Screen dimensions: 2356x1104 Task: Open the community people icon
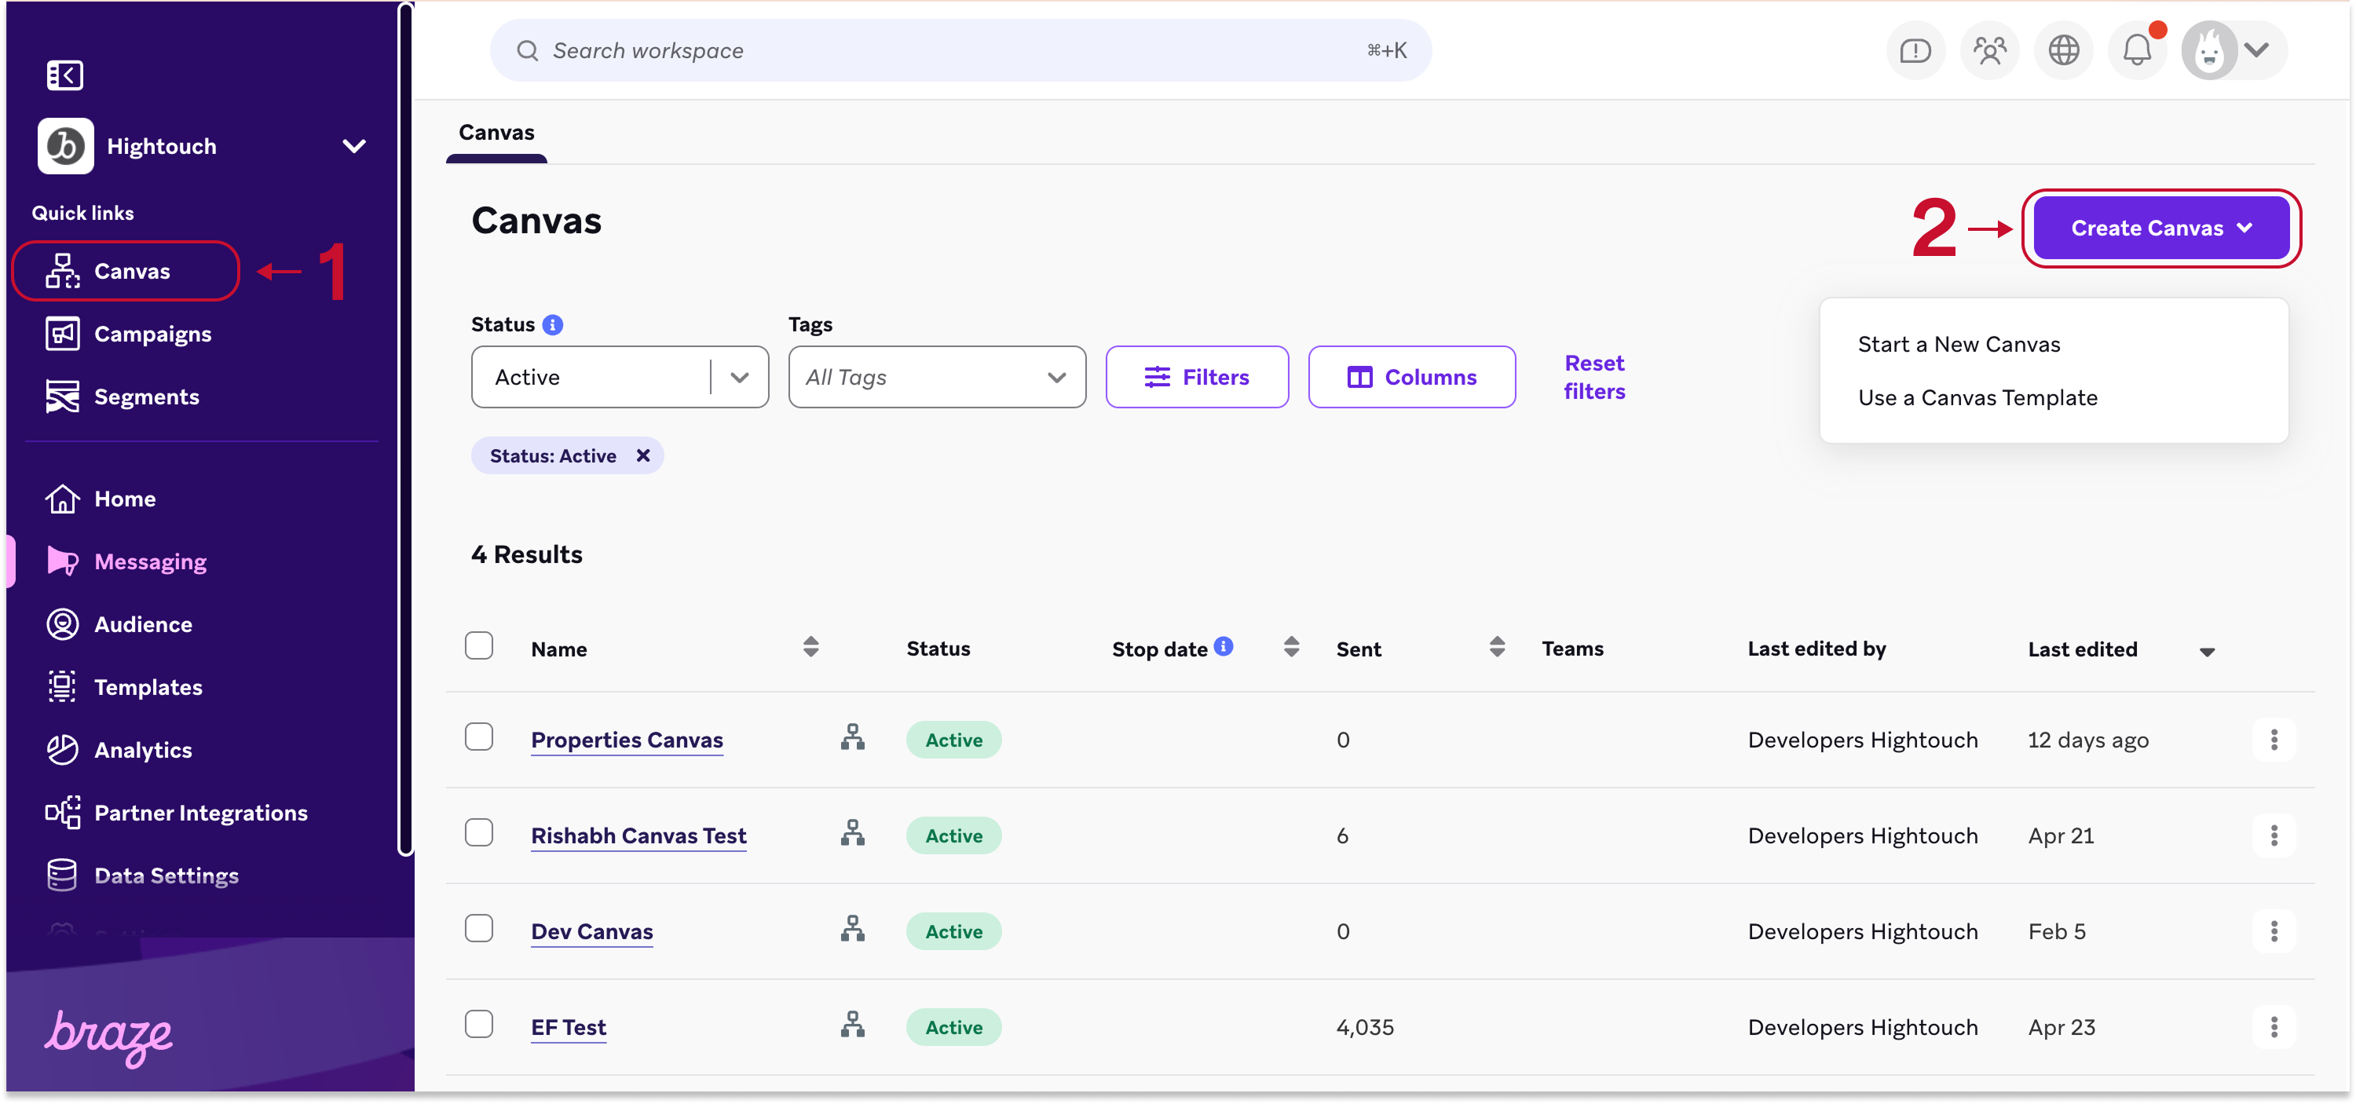click(x=1989, y=50)
